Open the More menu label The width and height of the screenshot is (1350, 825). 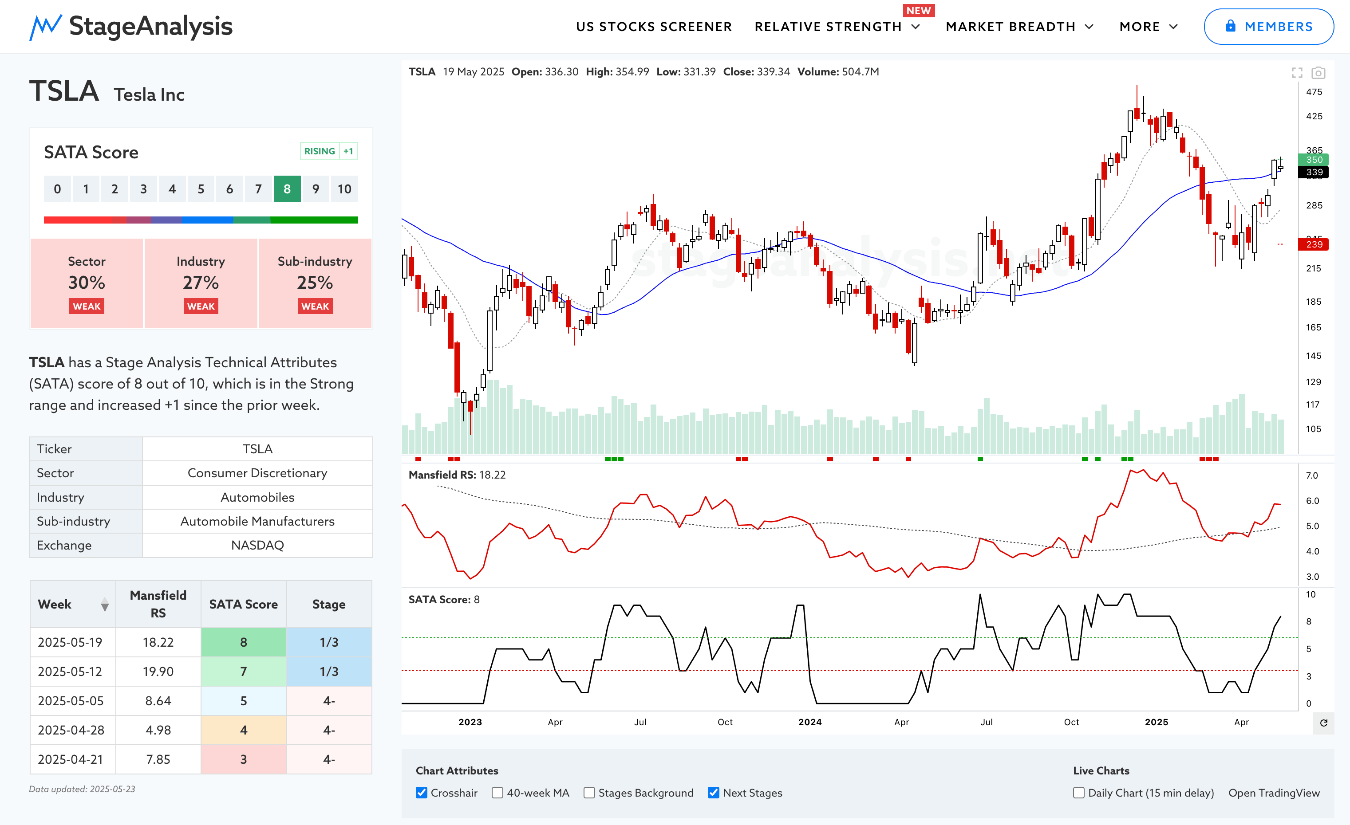1140,27
